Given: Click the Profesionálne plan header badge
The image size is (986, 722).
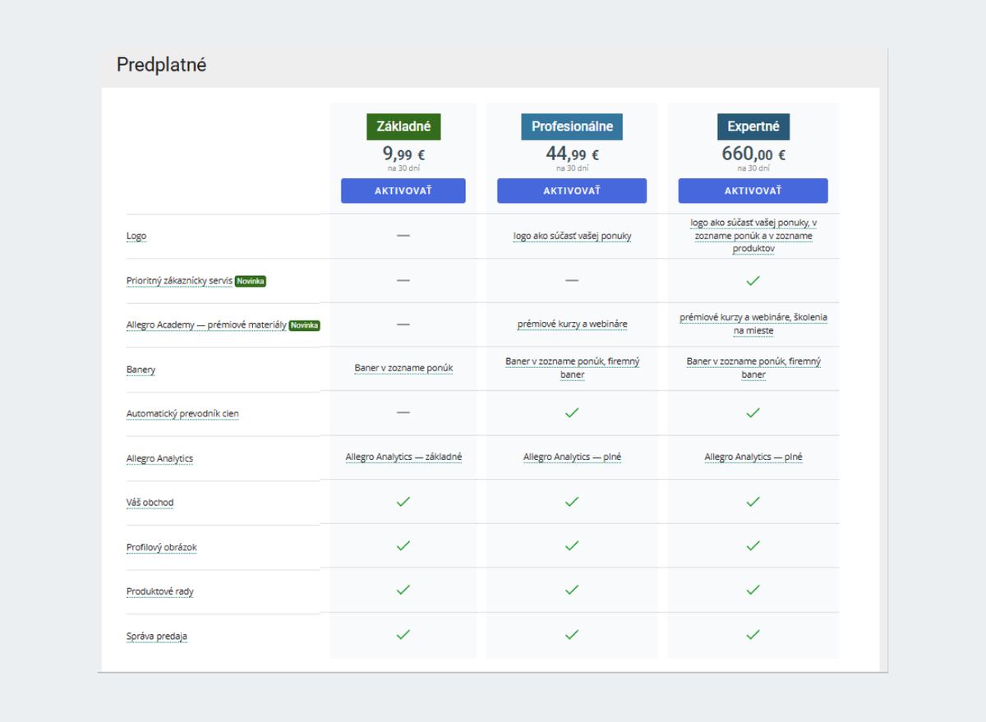Looking at the screenshot, I should coord(572,127).
